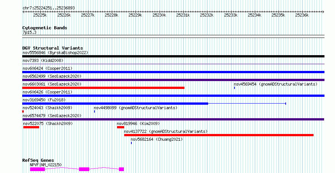The image size is (335, 173).
Task: Click the middle magenta NPVF exon block
Action: click(84, 169)
